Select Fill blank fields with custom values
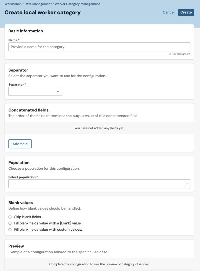Viewport: 200px width, 271px height. (10, 230)
